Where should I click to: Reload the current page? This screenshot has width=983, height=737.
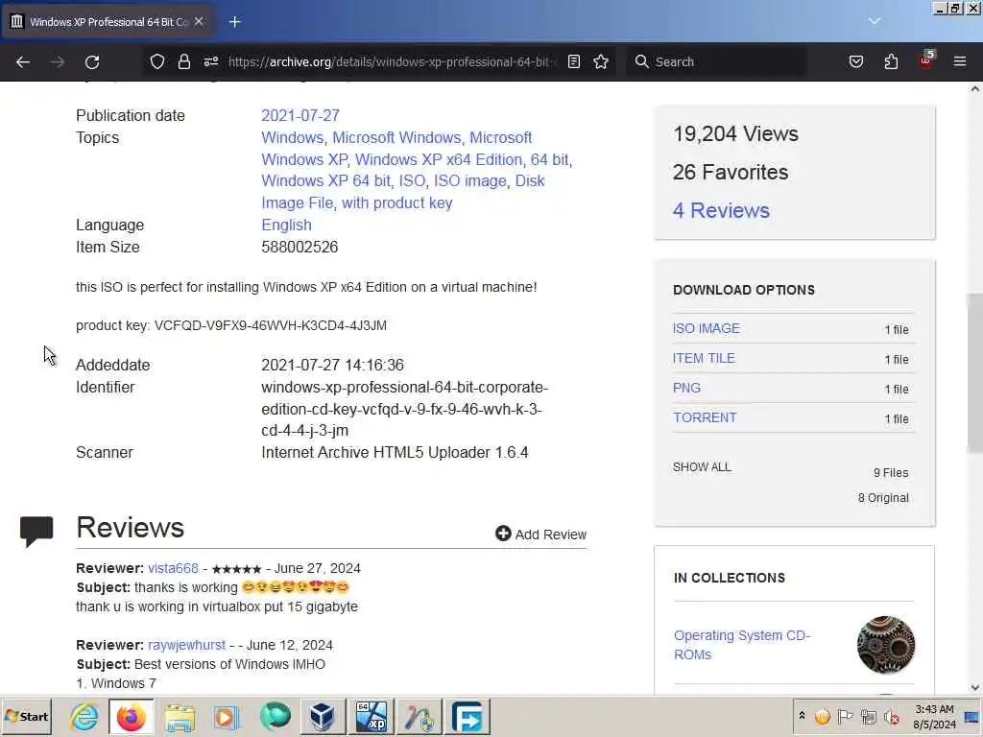click(x=92, y=61)
